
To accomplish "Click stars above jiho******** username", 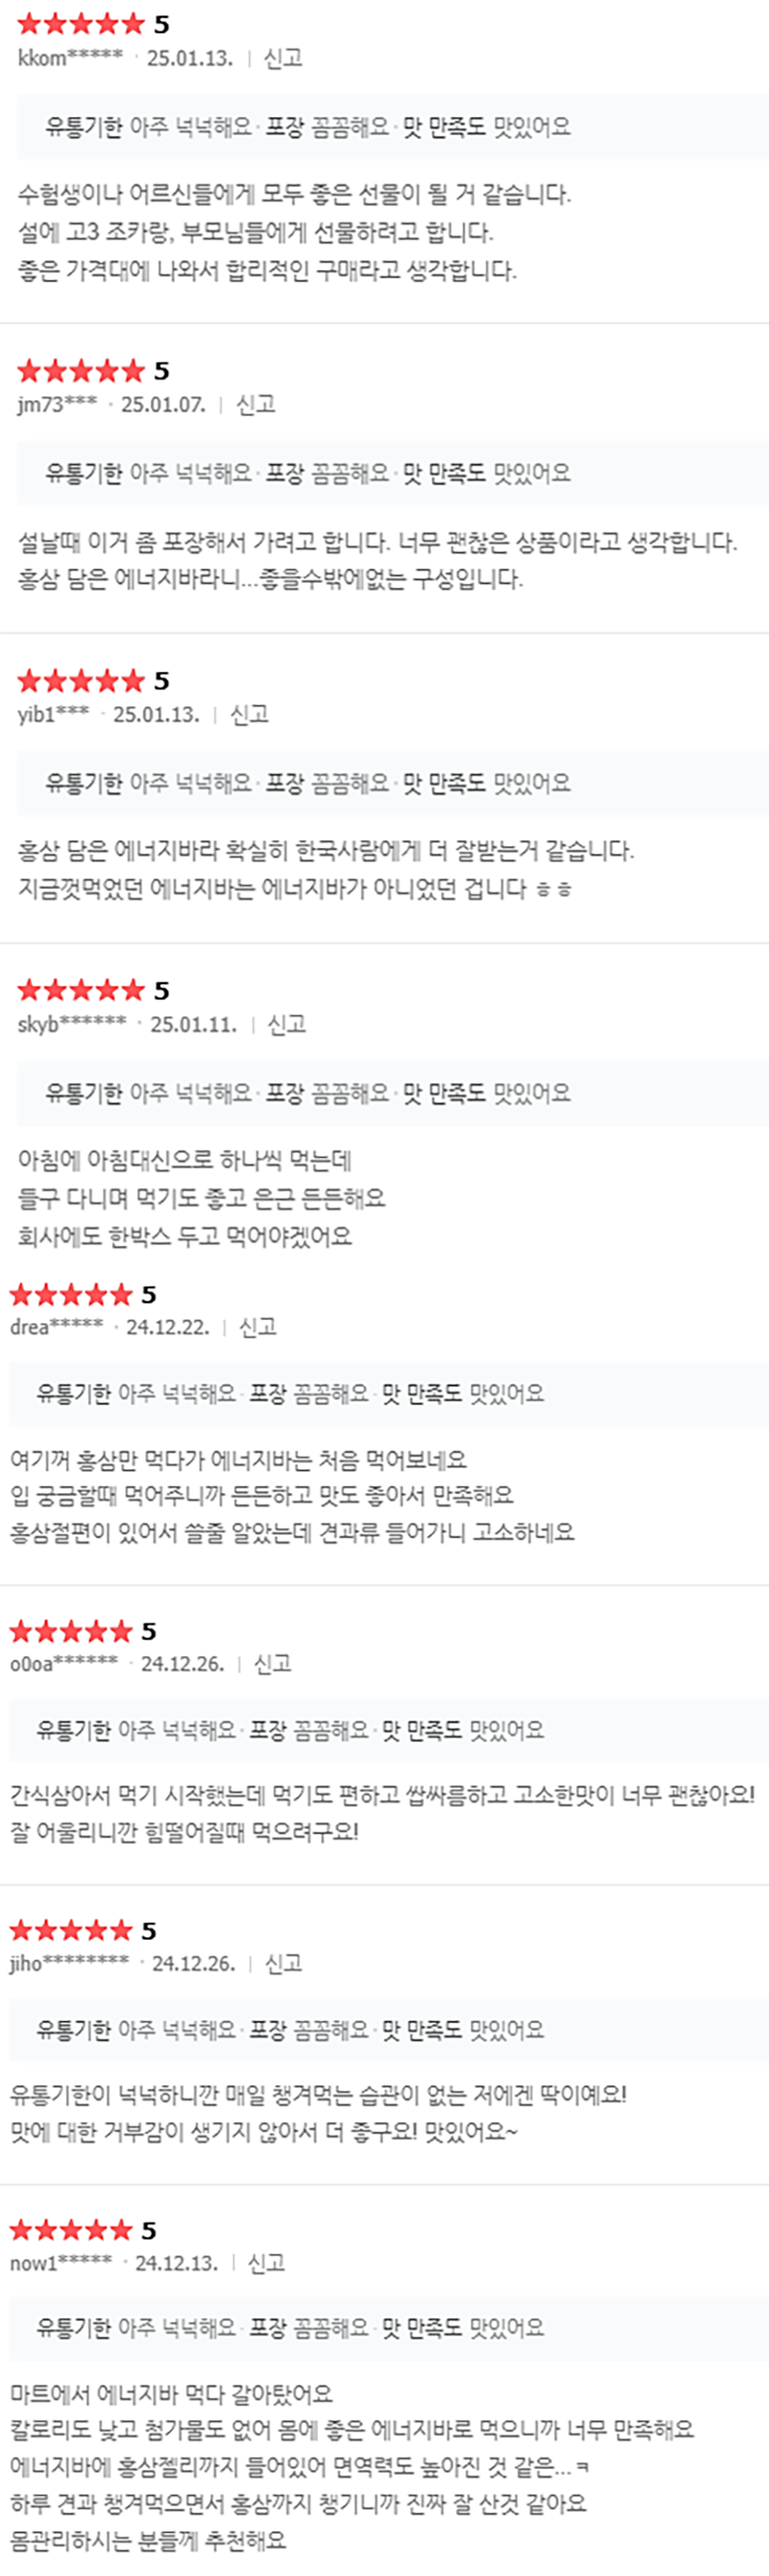I will [x=71, y=1931].
